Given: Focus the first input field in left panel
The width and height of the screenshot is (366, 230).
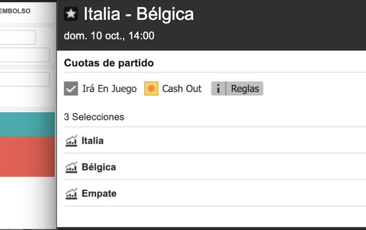Looking at the screenshot, I should coord(18,37).
